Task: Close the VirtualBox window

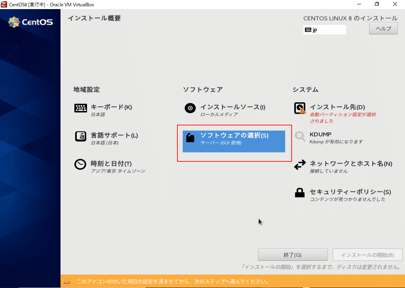Action: (395, 4)
